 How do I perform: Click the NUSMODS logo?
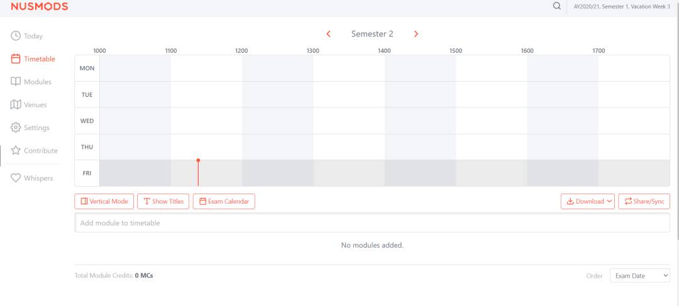pos(39,6)
